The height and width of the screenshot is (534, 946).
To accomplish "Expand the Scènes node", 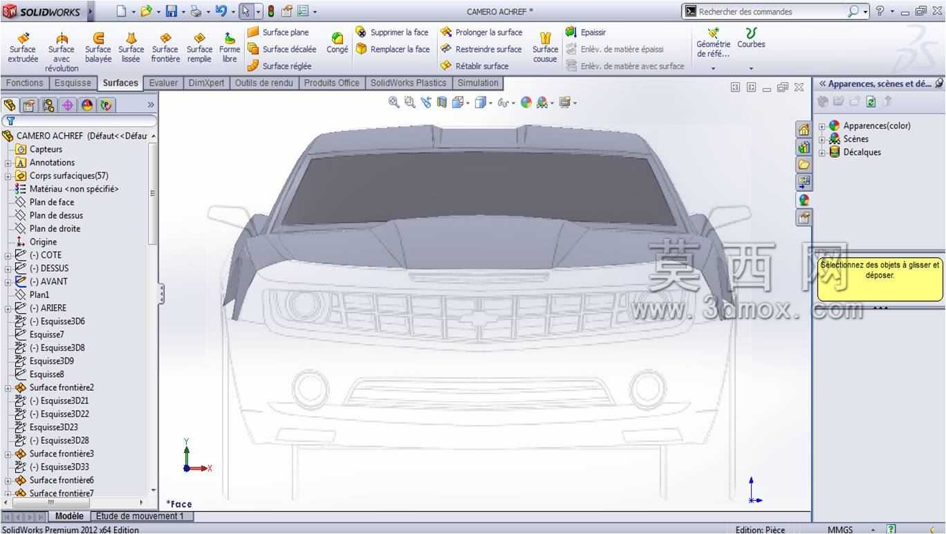I will tap(822, 140).
